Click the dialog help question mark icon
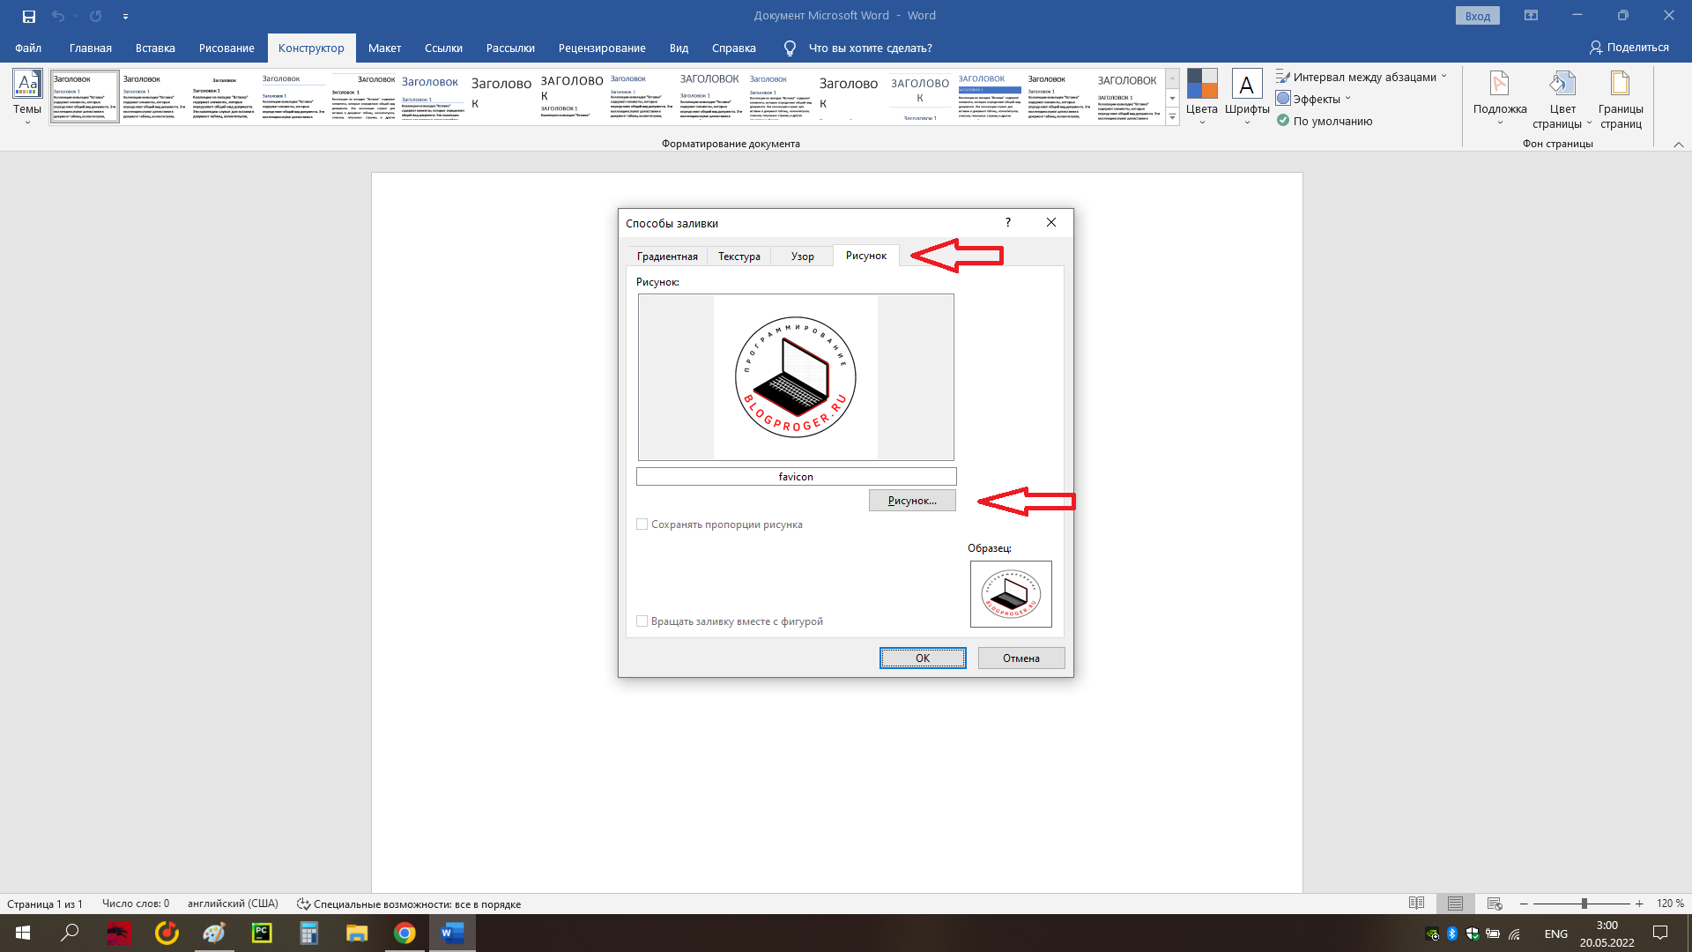This screenshot has width=1692, height=952. click(1008, 222)
